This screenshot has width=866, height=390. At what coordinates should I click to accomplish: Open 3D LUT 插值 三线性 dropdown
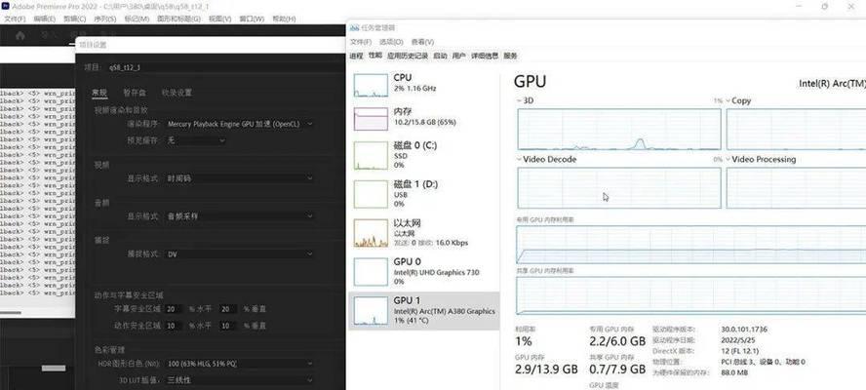[x=240, y=380]
